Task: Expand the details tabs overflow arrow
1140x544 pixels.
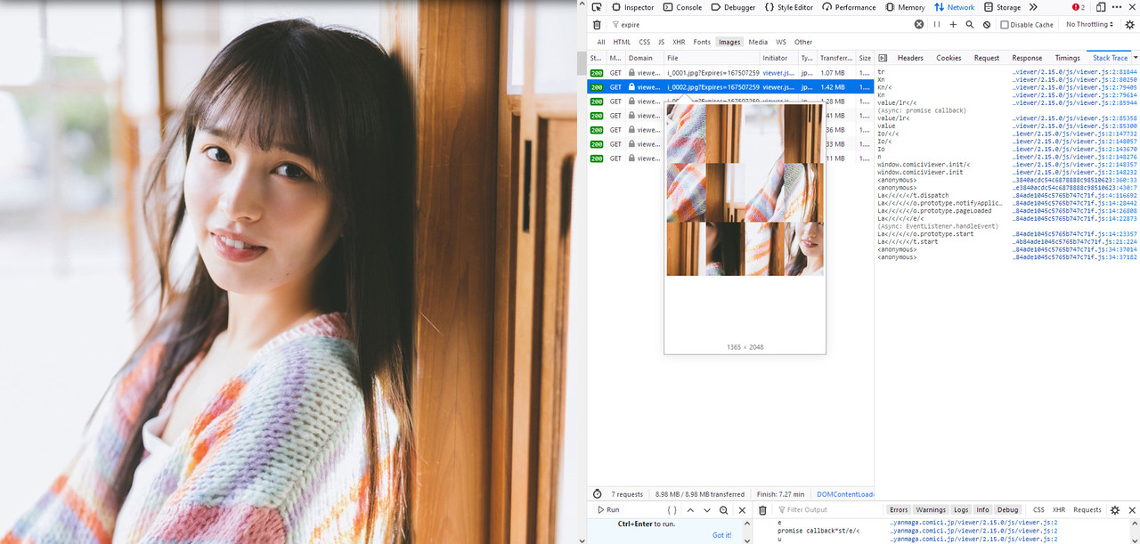Action: pos(1136,58)
